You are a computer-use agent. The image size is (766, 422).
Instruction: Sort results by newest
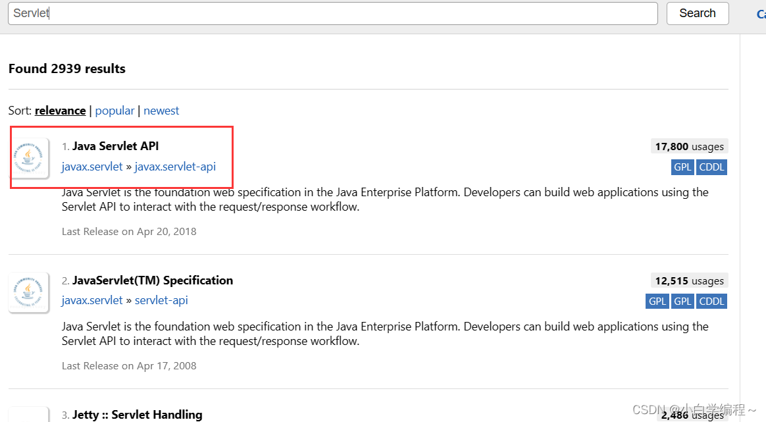161,111
